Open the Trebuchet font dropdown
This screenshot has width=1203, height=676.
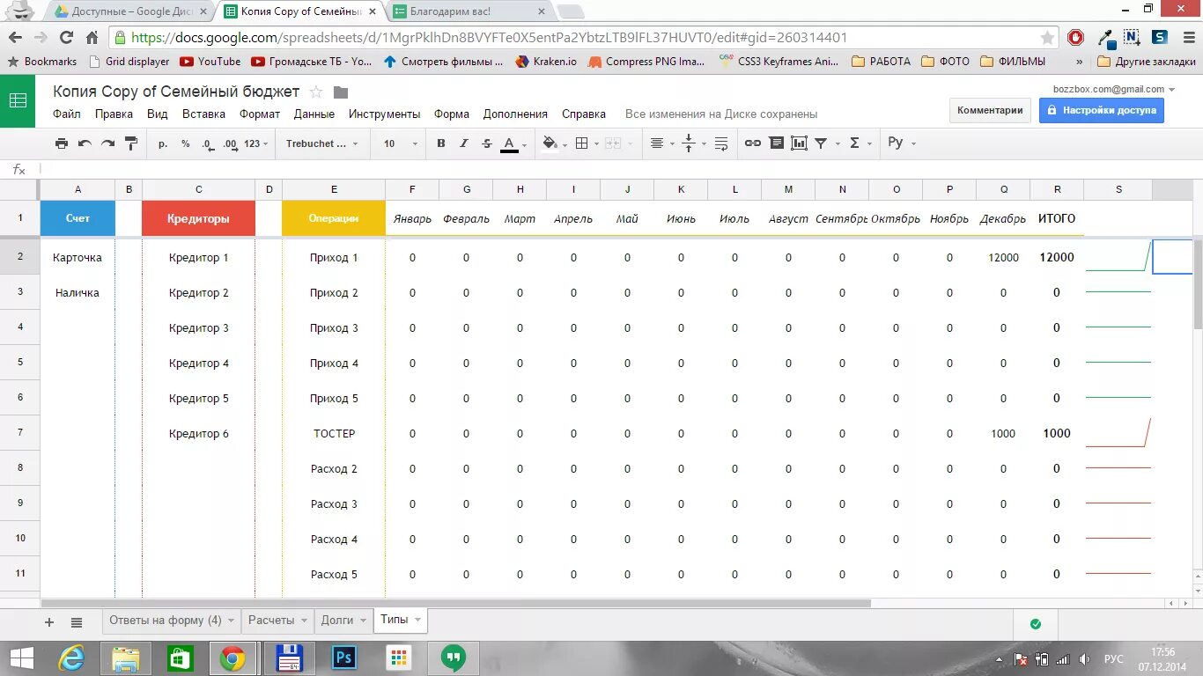(323, 143)
